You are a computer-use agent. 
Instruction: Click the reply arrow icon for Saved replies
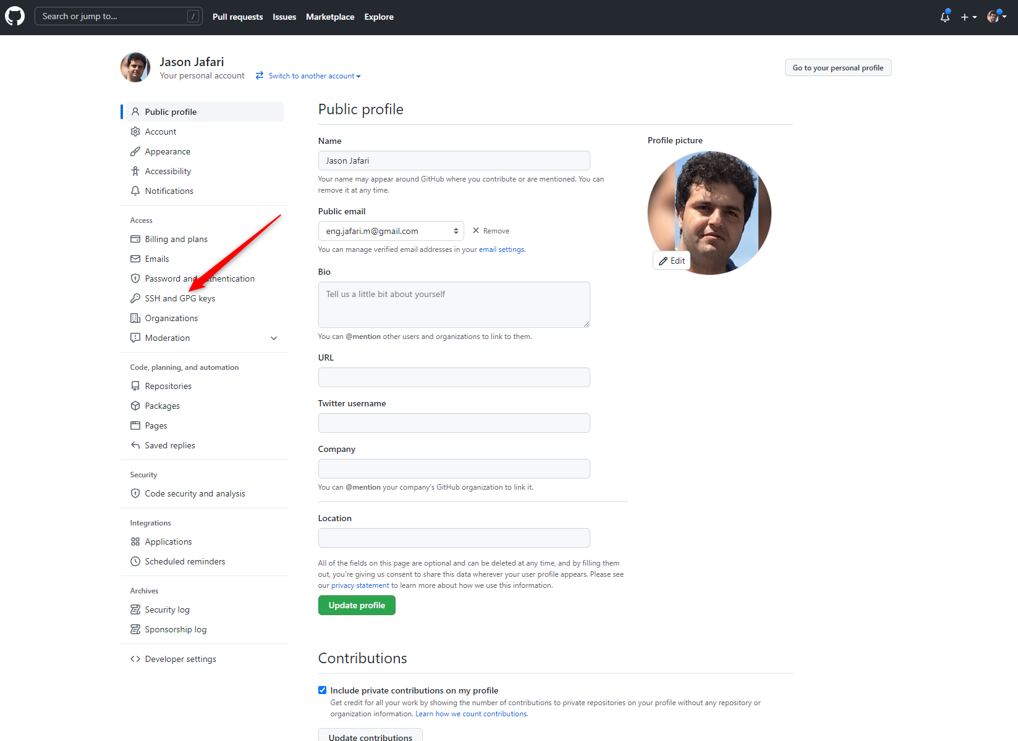click(135, 445)
